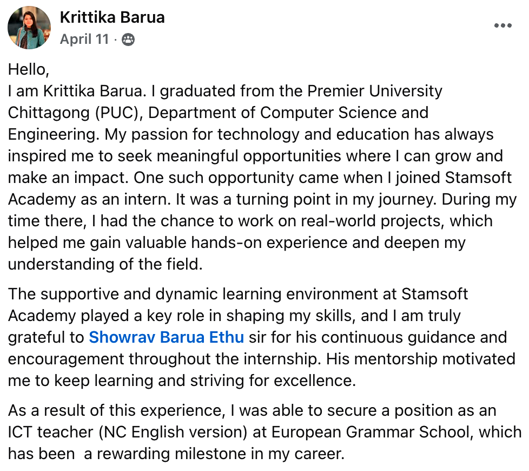Click "The supportive and dynamic learning" sentence start

click(x=145, y=294)
